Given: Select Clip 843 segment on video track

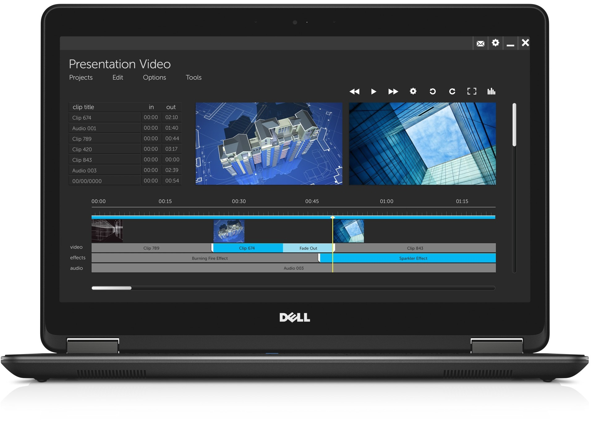Looking at the screenshot, I should point(415,248).
